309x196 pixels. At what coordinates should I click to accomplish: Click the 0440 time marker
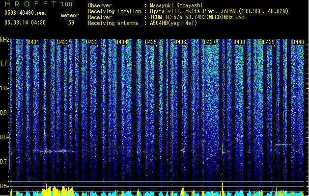point(298,42)
